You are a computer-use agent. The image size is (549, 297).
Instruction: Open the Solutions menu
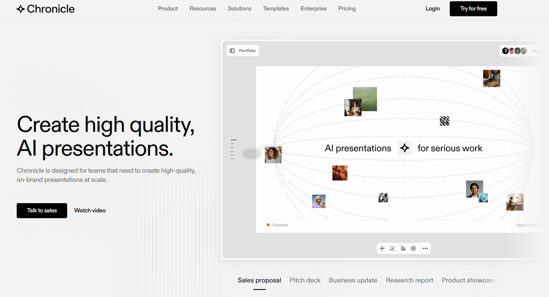pyautogui.click(x=240, y=8)
